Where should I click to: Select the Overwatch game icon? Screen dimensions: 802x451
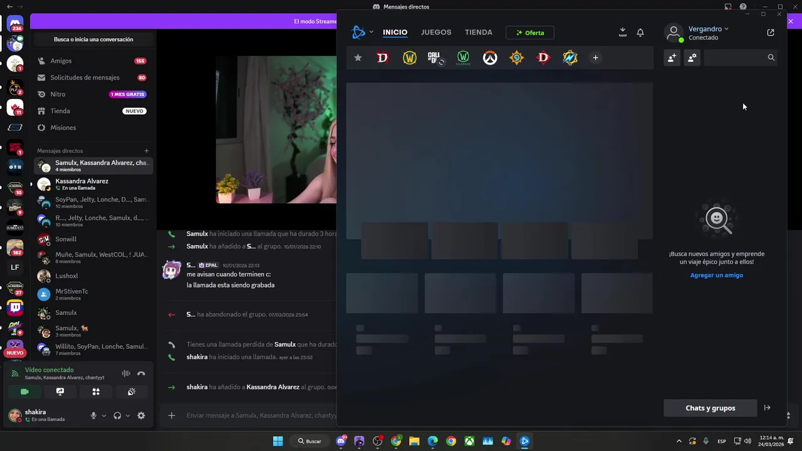(490, 58)
